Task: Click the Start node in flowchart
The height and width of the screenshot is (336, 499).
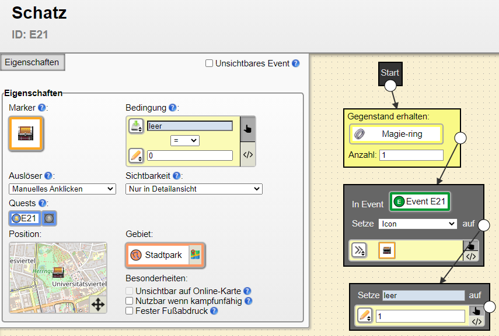Action: (390, 73)
